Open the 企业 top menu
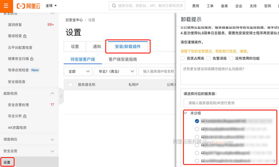279x167 pixels. [x=239, y=6]
